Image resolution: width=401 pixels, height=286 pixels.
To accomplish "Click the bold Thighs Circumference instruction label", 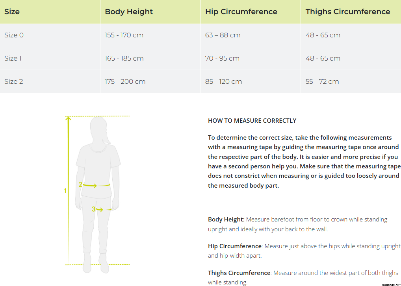I will coord(239,273).
